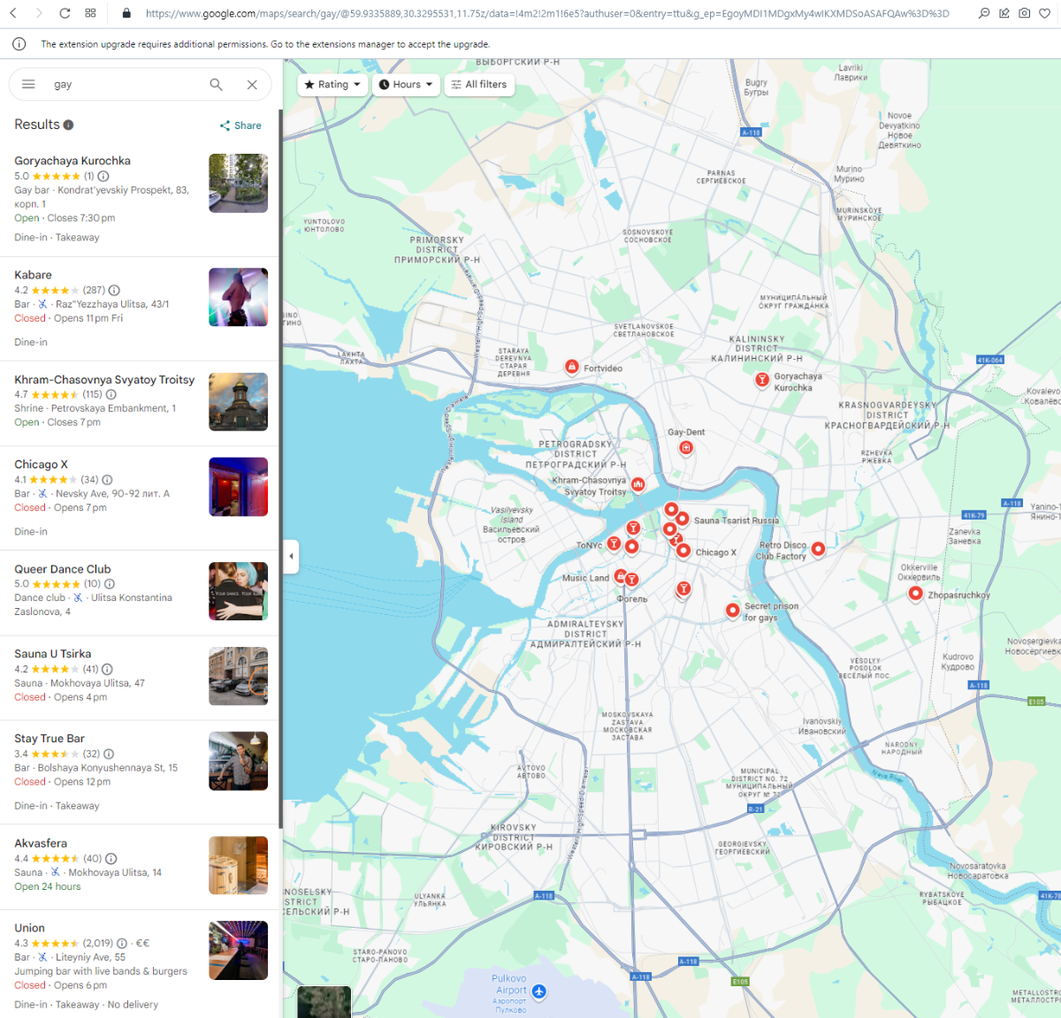Click the results list scrollbar
The image size is (1061, 1018).
(281, 468)
